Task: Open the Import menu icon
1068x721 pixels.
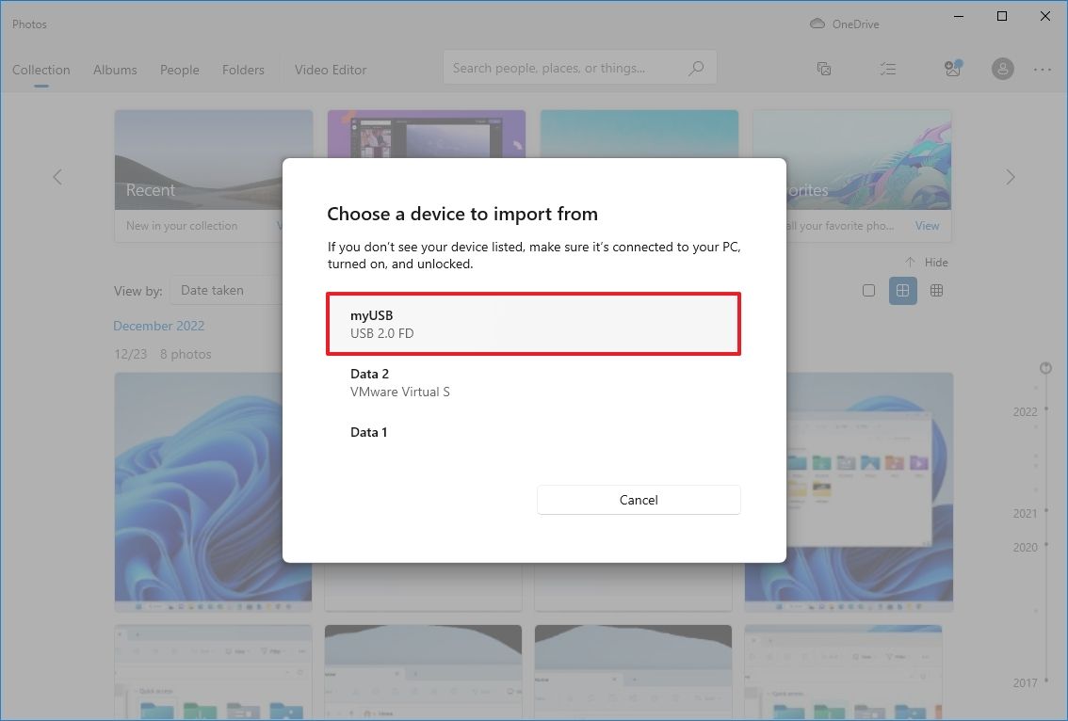Action: pos(952,69)
